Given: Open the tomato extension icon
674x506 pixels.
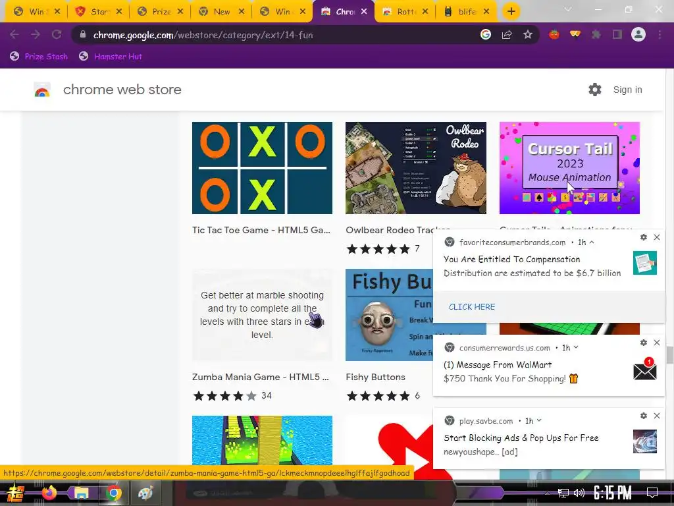Looking at the screenshot, I should coord(554,34).
